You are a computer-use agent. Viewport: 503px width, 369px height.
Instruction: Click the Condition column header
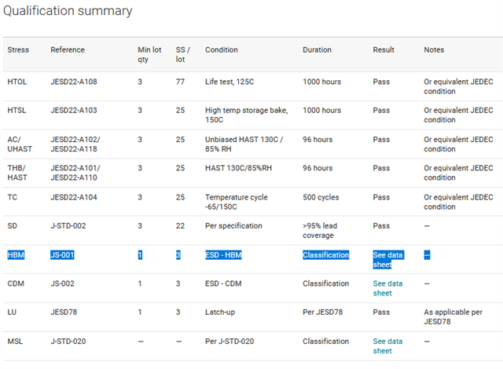click(x=222, y=50)
